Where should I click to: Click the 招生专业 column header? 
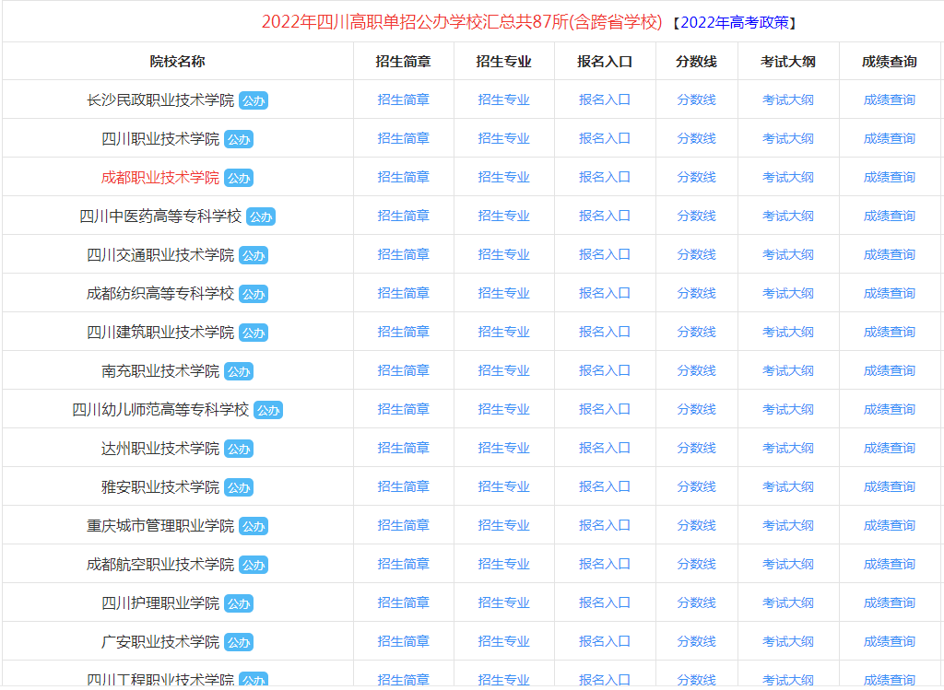point(504,62)
